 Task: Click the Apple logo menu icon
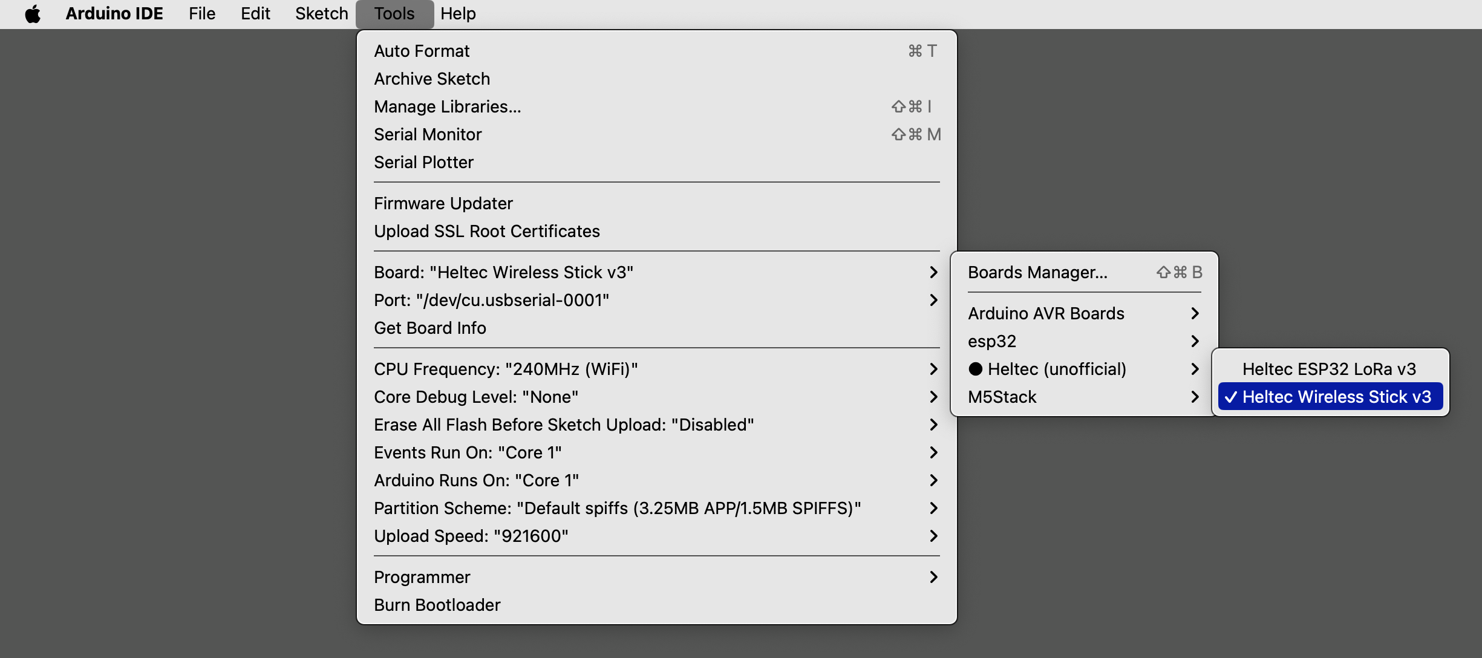33,14
